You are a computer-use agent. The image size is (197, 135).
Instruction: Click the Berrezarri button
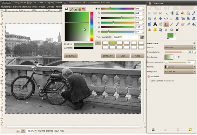click(108, 56)
